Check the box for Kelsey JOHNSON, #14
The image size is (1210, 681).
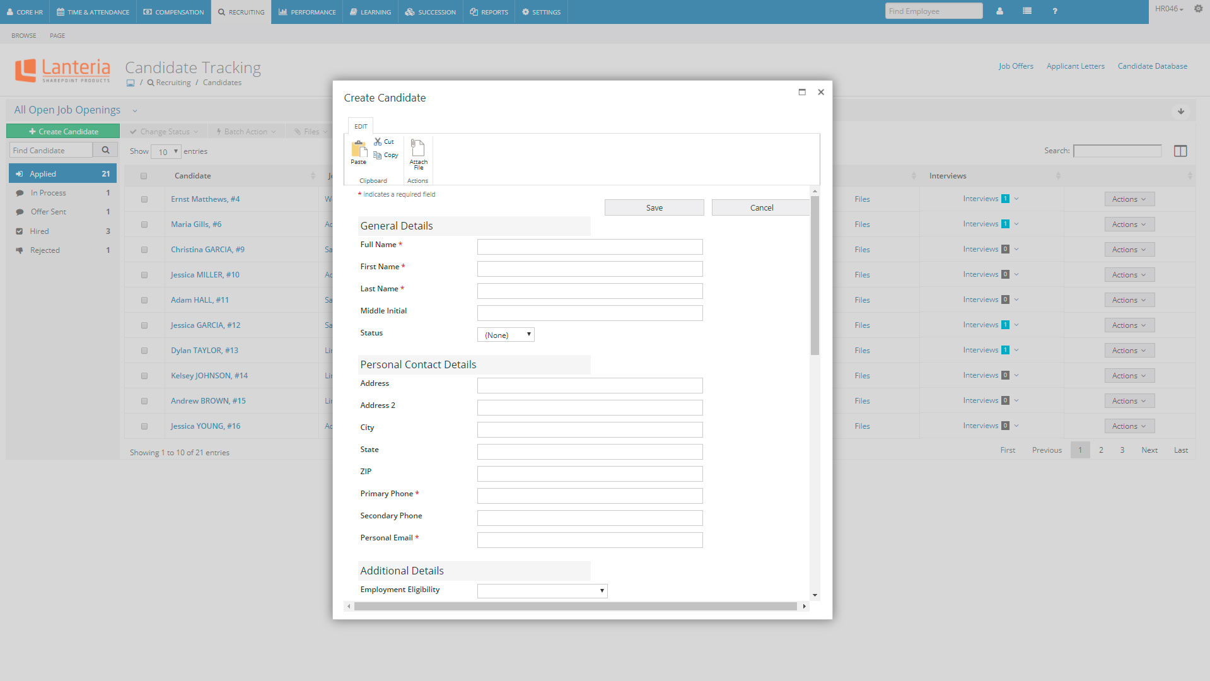pyautogui.click(x=144, y=376)
